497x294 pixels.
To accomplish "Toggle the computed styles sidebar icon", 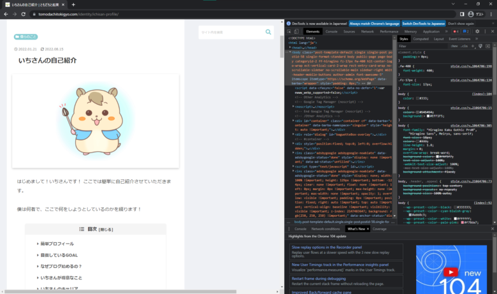I will point(488,46).
